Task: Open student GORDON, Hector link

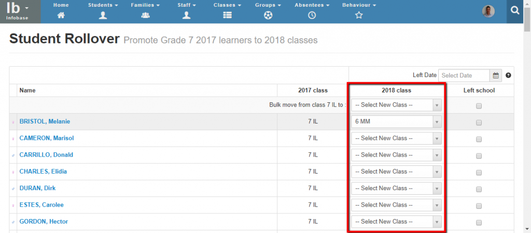Action: [44, 222]
